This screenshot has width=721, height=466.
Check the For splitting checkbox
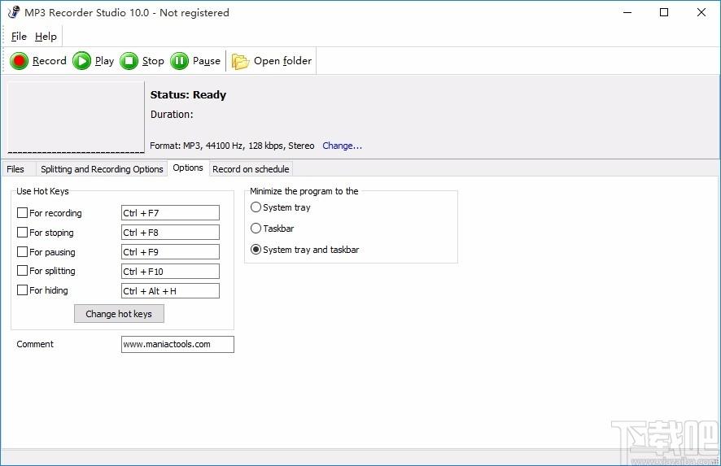pyautogui.click(x=22, y=271)
